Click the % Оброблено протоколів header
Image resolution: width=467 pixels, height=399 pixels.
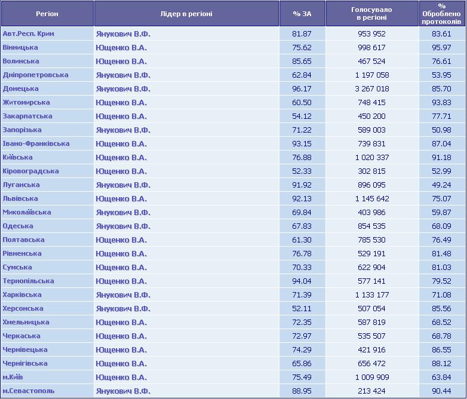click(x=442, y=14)
